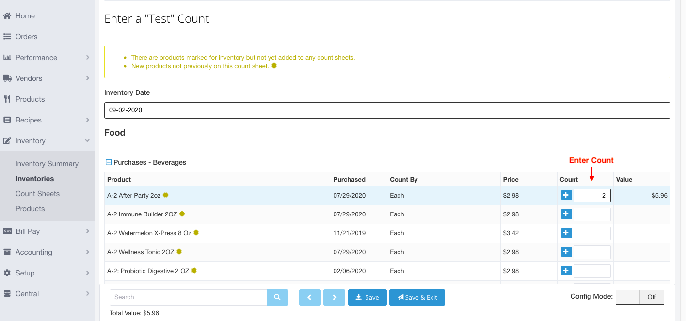This screenshot has height=321, width=686.
Task: Open Orders from the sidebar
Action: [26, 37]
